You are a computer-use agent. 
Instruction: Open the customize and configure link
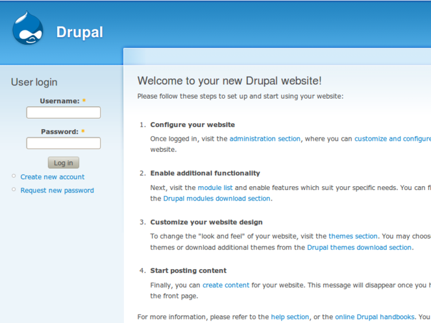point(392,139)
